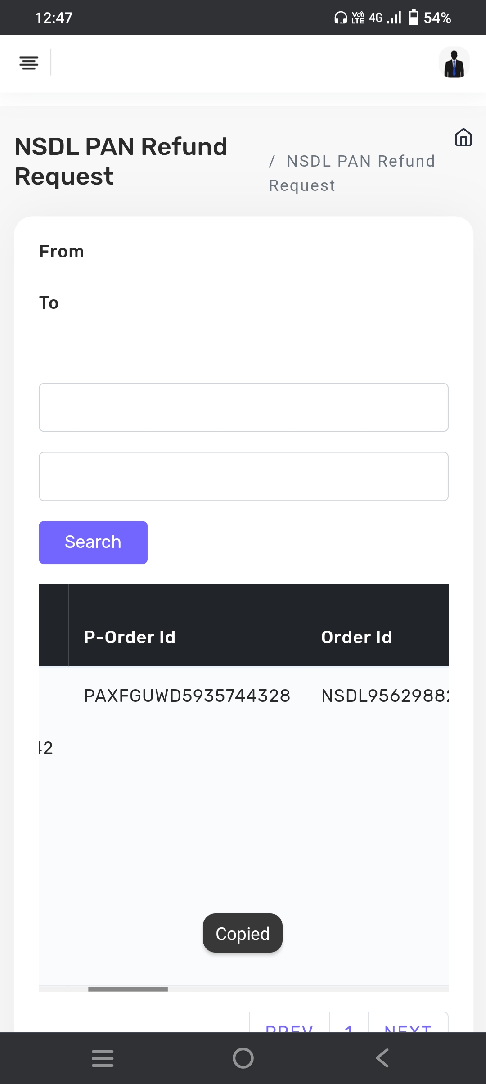
Task: Open the hamburger sidebar menu
Action: (29, 63)
